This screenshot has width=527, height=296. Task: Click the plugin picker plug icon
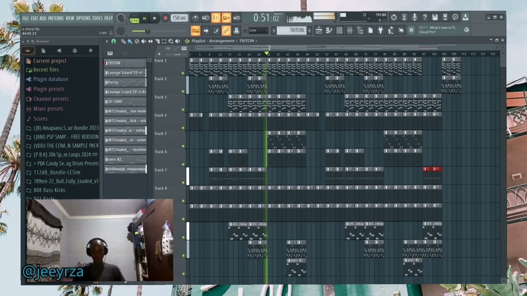[x=380, y=30]
